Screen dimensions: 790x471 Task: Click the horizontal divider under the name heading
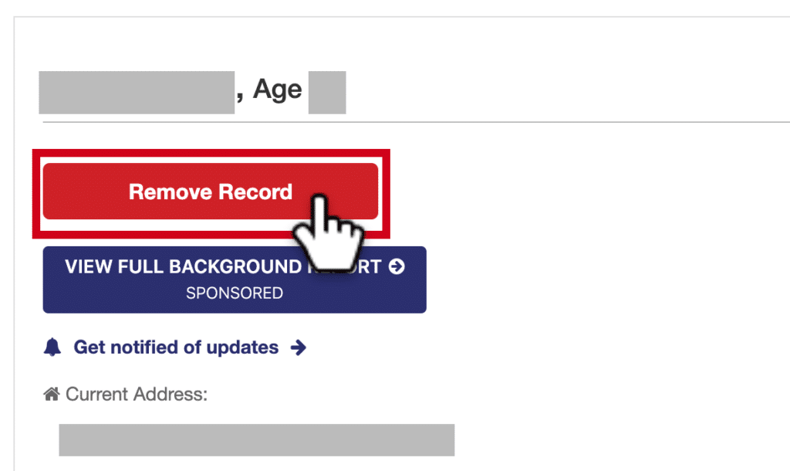point(416,121)
